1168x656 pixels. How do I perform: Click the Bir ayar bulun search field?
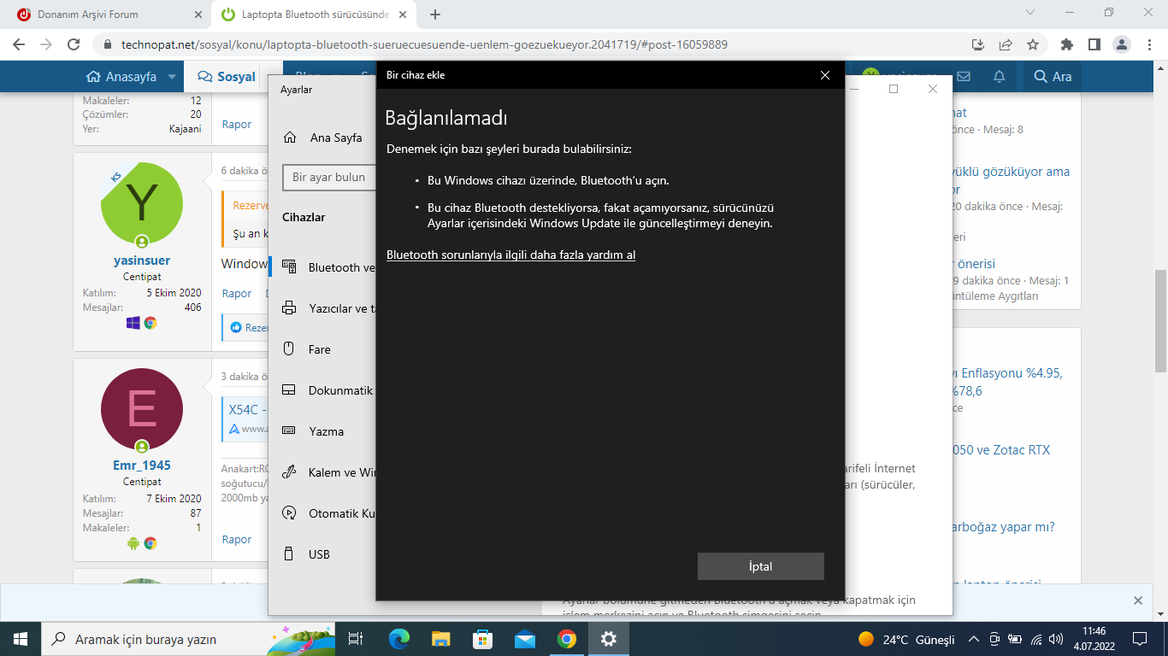330,178
